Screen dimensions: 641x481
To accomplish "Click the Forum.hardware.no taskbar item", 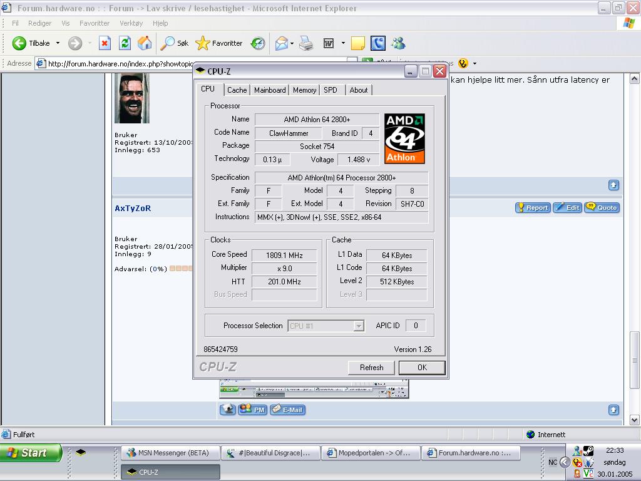I will coord(471,453).
